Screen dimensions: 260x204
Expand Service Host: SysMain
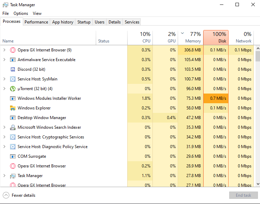coord(4,79)
